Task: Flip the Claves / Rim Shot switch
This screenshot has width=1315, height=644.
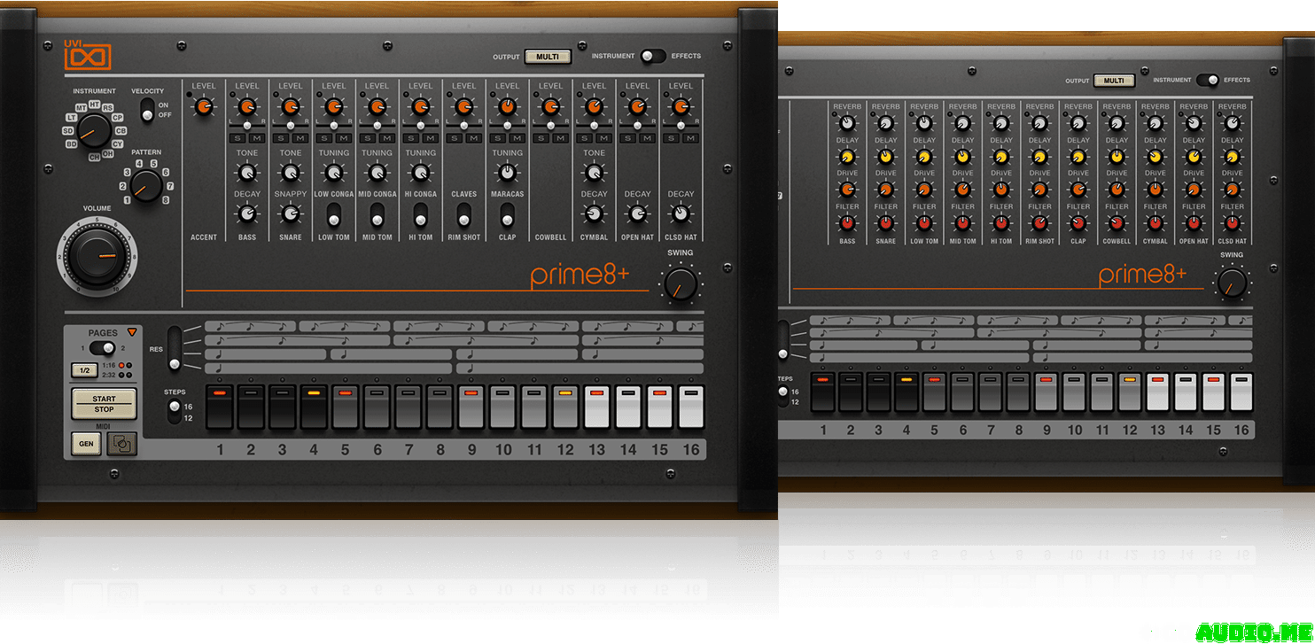Action: coord(463,215)
